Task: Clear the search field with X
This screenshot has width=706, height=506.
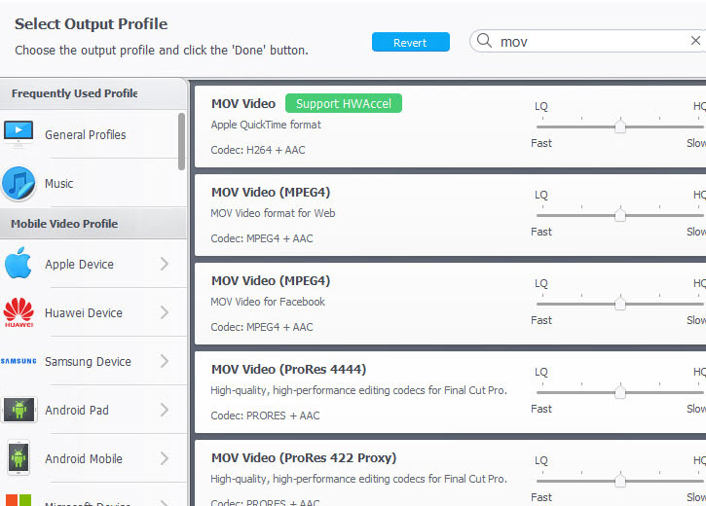Action: [x=695, y=41]
